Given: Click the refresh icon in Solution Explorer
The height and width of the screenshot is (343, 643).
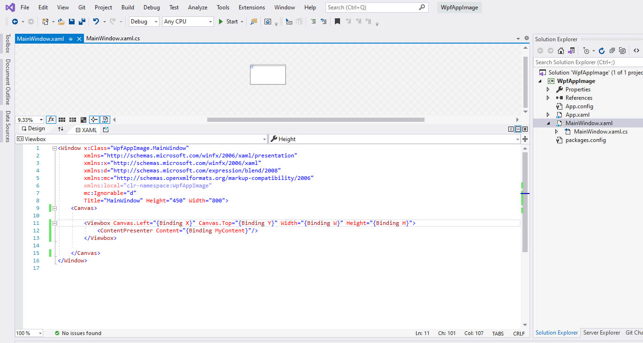Looking at the screenshot, I should 602,51.
